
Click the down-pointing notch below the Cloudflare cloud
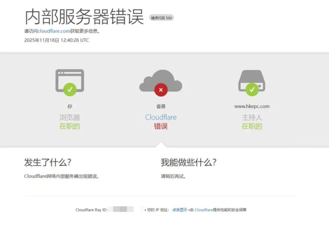pos(161,144)
